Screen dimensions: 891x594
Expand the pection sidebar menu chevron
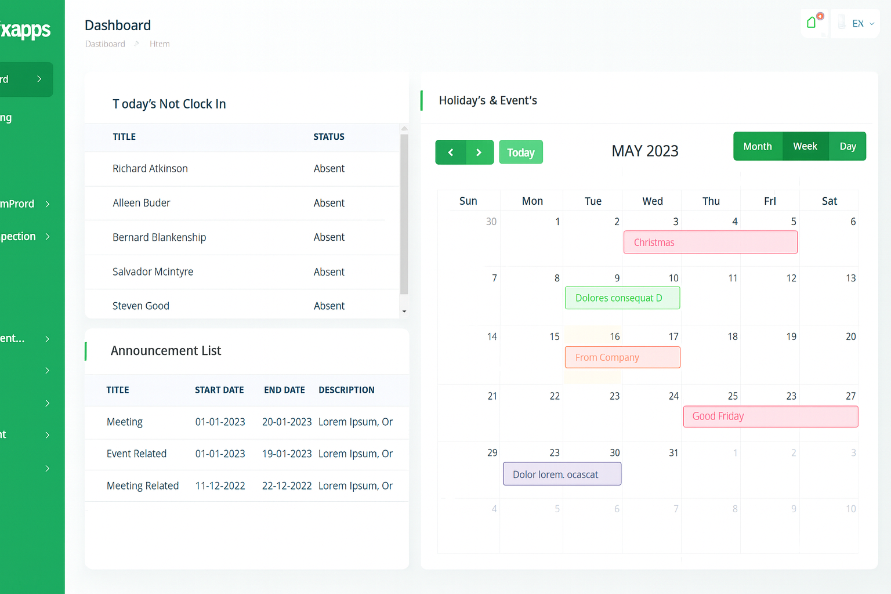[48, 237]
